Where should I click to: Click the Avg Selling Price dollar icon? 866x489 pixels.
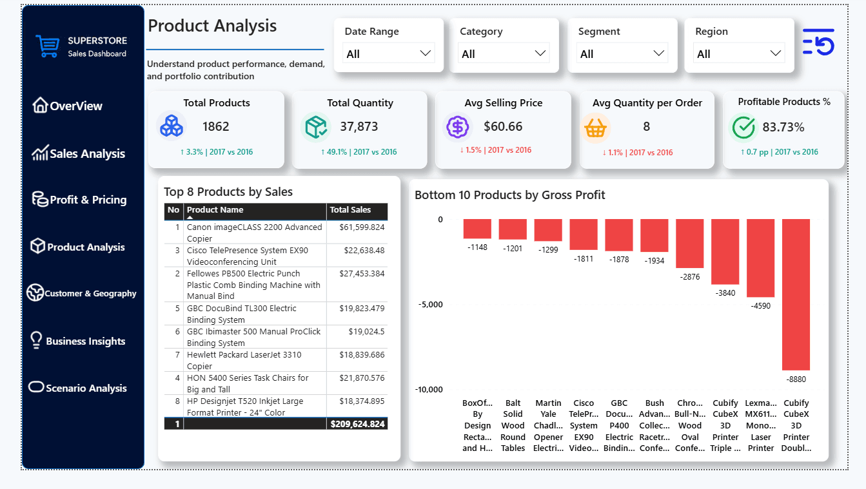point(458,127)
